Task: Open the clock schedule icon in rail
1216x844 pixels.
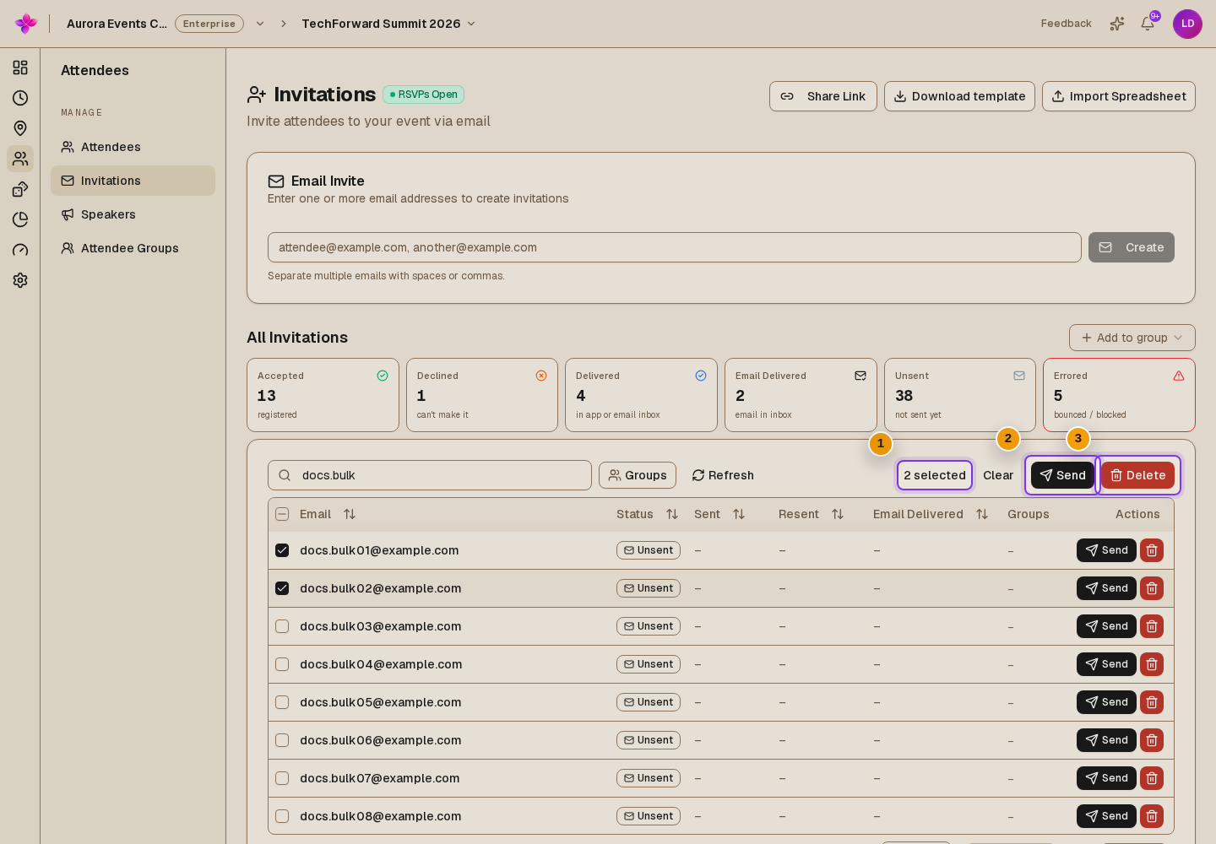Action: tap(20, 98)
